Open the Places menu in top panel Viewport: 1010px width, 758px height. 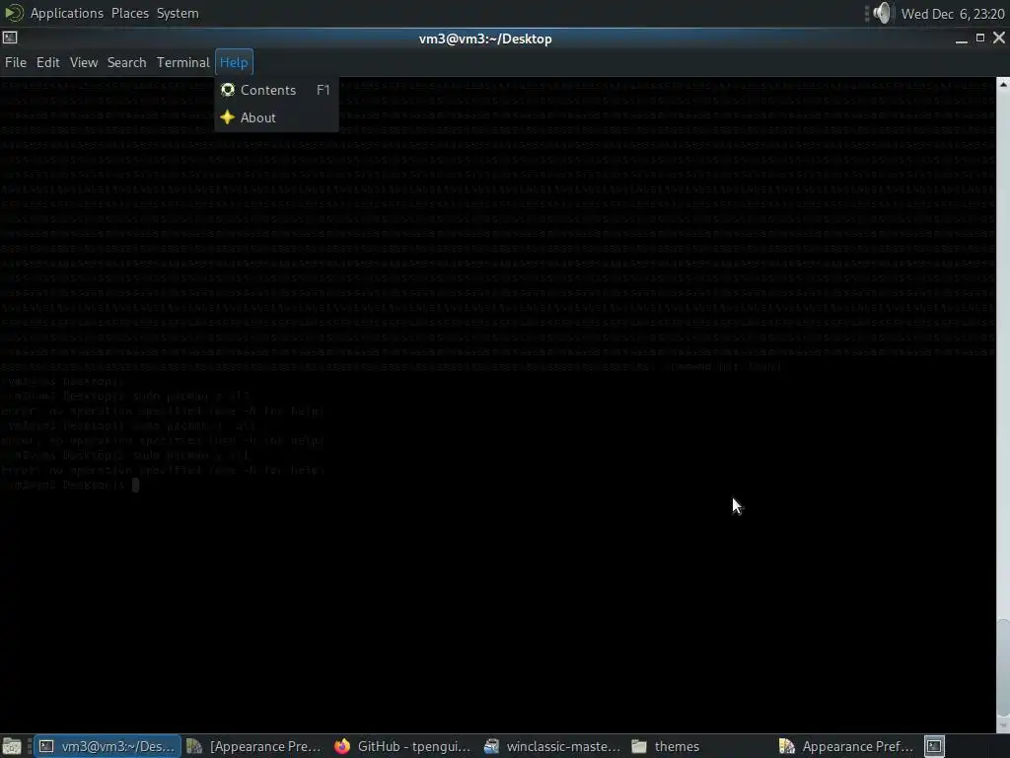click(x=130, y=13)
